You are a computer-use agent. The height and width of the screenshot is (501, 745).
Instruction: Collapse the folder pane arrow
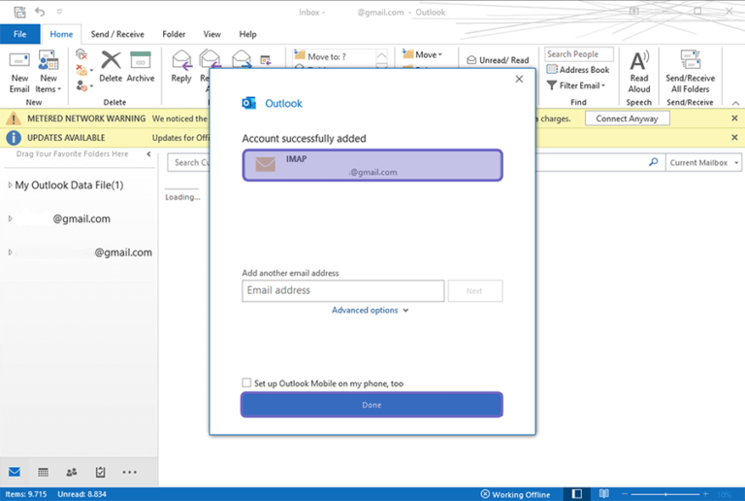(148, 154)
